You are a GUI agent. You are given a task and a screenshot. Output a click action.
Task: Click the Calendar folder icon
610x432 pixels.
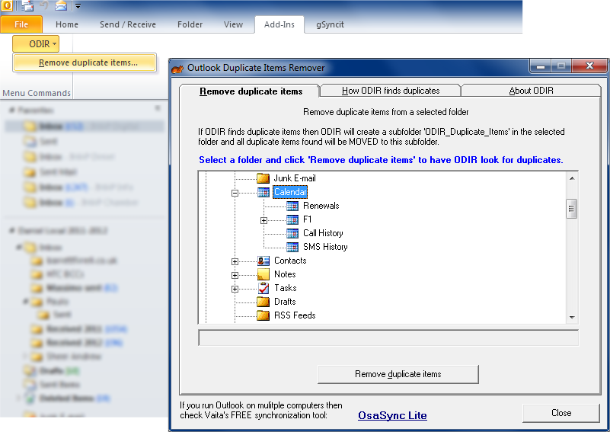(x=263, y=192)
